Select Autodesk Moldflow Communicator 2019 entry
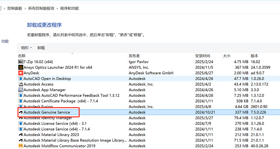 [x=59, y=146]
